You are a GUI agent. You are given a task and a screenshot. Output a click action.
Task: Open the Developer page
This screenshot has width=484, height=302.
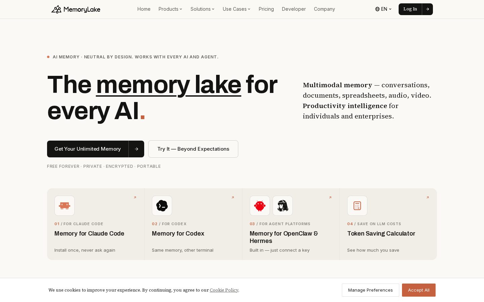pos(294,9)
